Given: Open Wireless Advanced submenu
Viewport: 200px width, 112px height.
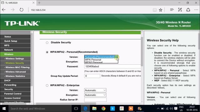Looking at the screenshot, I should [x=15, y=72].
